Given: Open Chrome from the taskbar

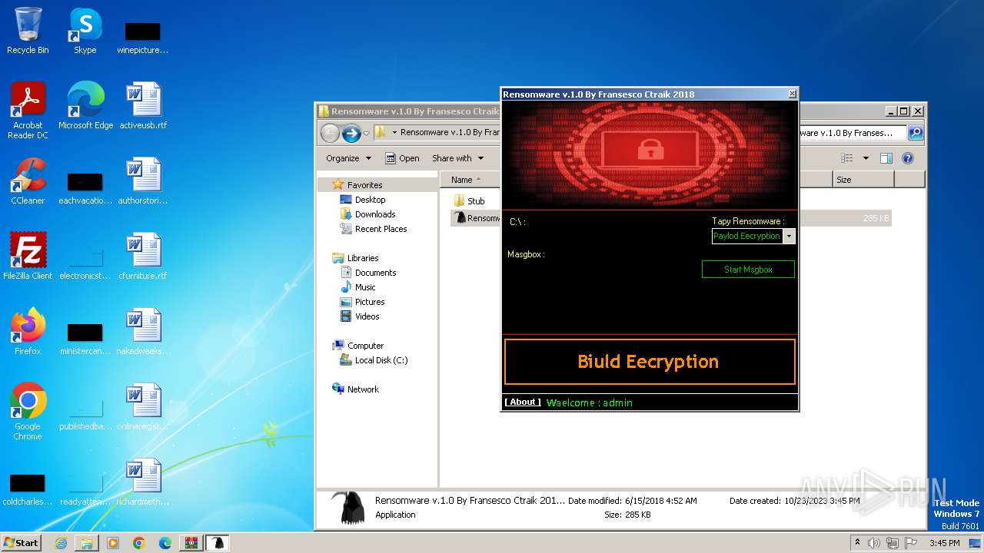Looking at the screenshot, I should [139, 543].
